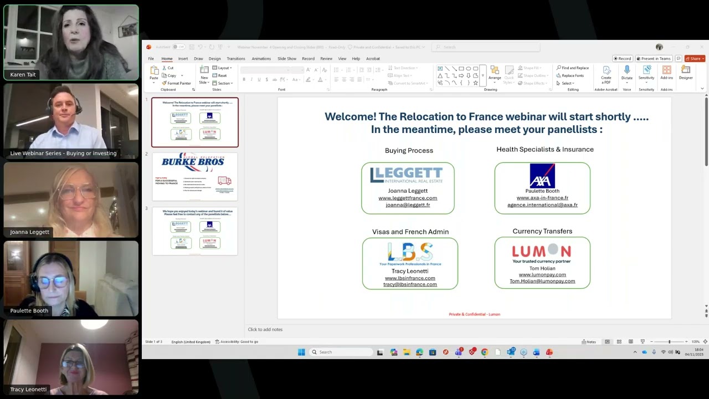Open Add-ins icon
Viewport: 709px width, 399px height.
pos(667,70)
